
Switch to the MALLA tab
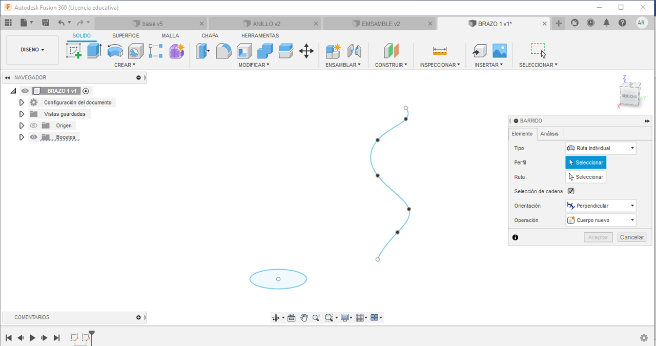(170, 36)
